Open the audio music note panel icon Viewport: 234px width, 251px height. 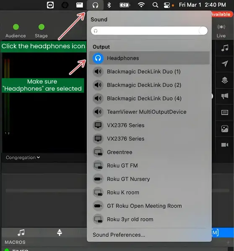tap(225, 48)
